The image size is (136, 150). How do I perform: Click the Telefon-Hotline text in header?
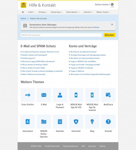pyautogui.click(x=102, y=4)
